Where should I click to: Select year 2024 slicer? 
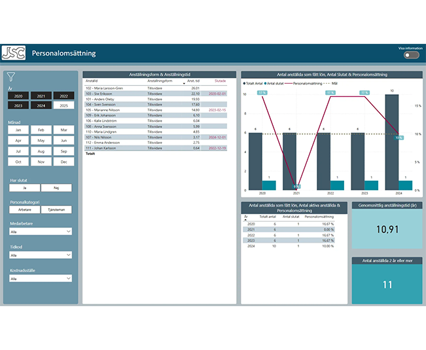coord(41,105)
